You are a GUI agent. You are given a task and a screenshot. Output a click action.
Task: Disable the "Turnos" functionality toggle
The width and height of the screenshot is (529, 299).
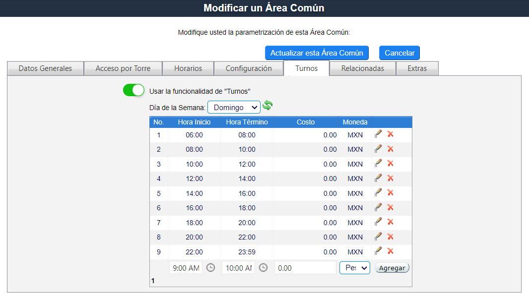click(133, 91)
